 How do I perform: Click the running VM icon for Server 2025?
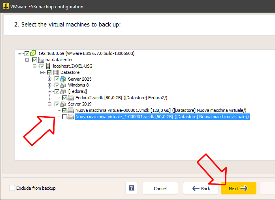[63, 79]
